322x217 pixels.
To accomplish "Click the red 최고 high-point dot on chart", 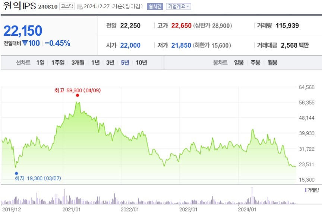I will point(77,95).
